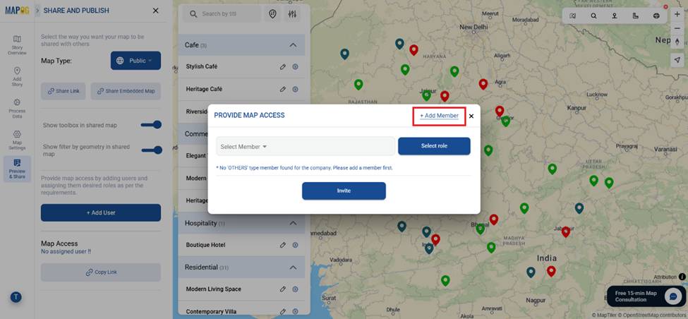The height and width of the screenshot is (319, 688).
Task: Open Map Settings in the sidebar
Action: [17, 140]
